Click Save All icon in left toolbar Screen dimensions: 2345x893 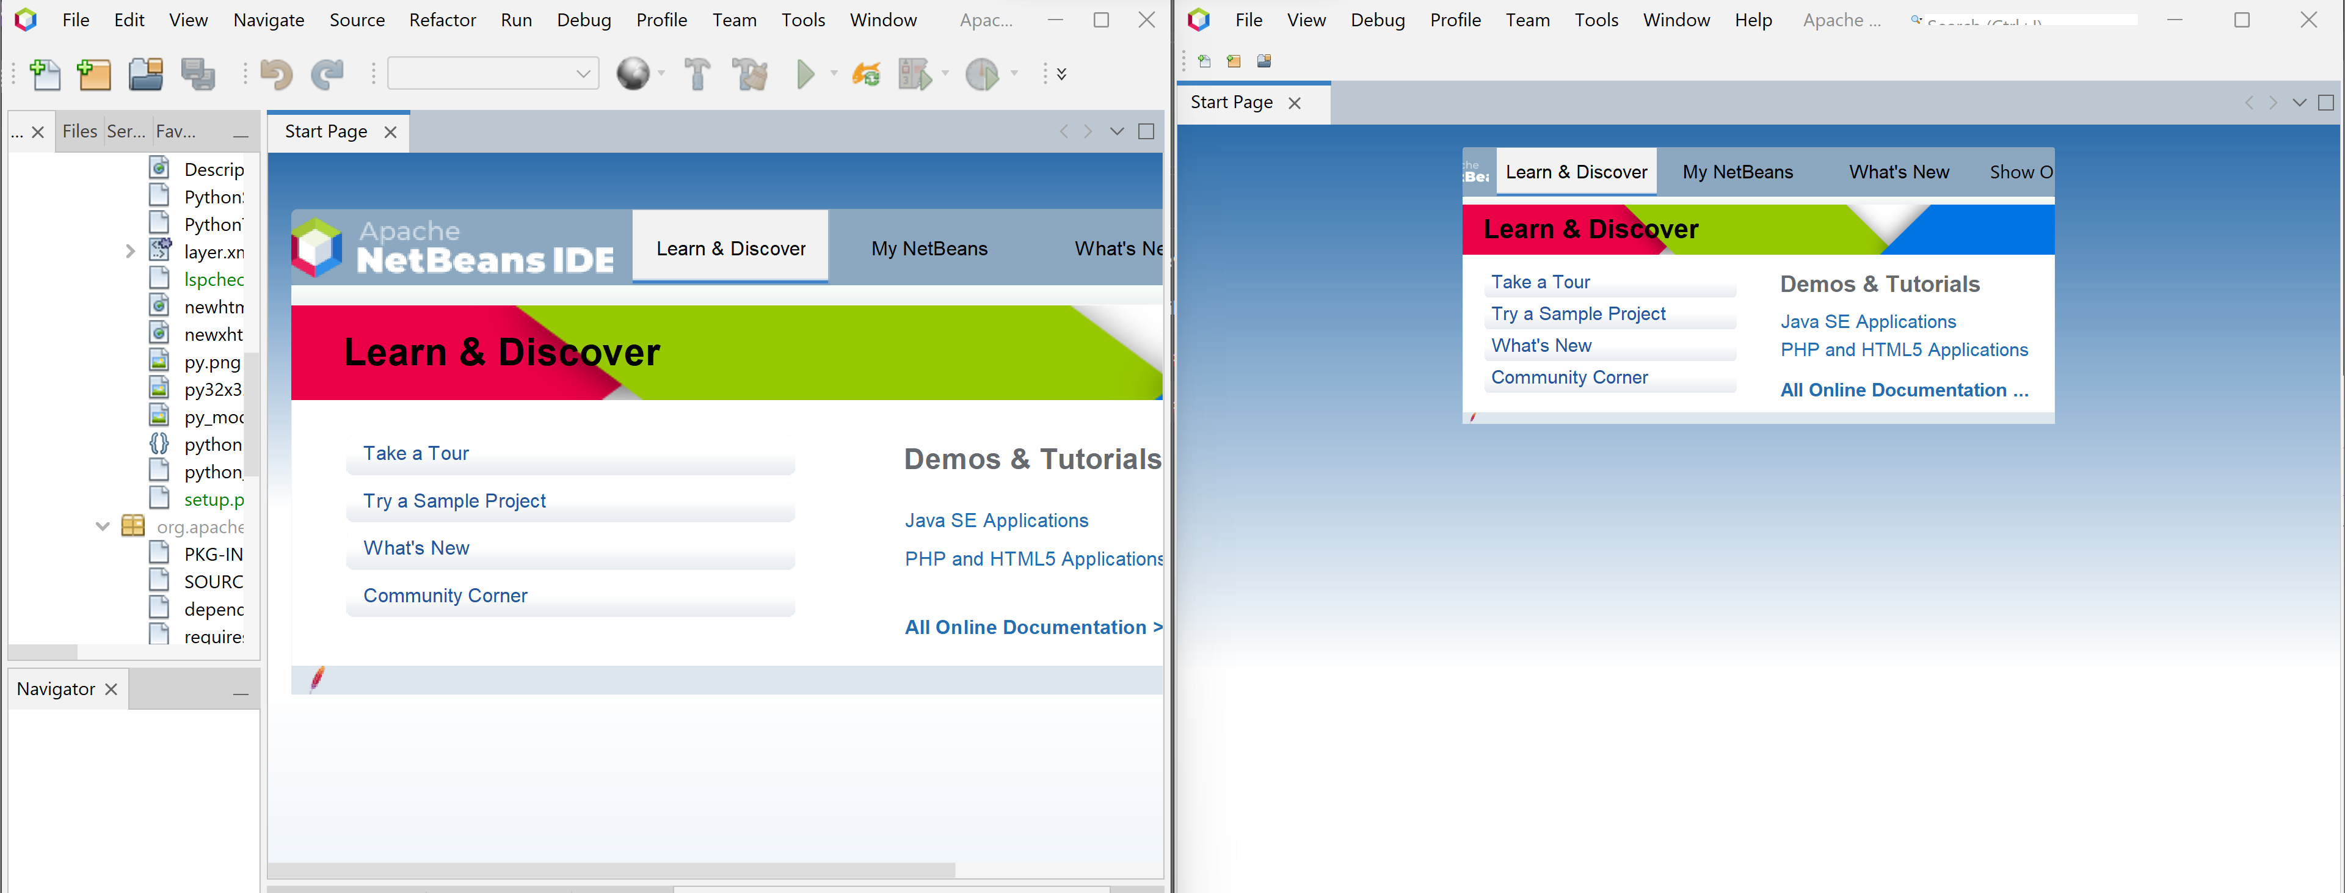tap(197, 74)
